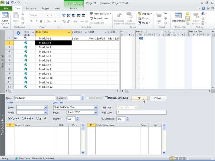Expand the constraint Date dropdown

point(96,113)
